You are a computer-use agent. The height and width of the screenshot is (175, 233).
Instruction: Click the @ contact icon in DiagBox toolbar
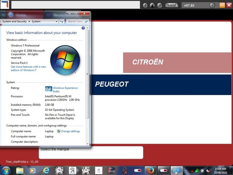[x=160, y=5]
